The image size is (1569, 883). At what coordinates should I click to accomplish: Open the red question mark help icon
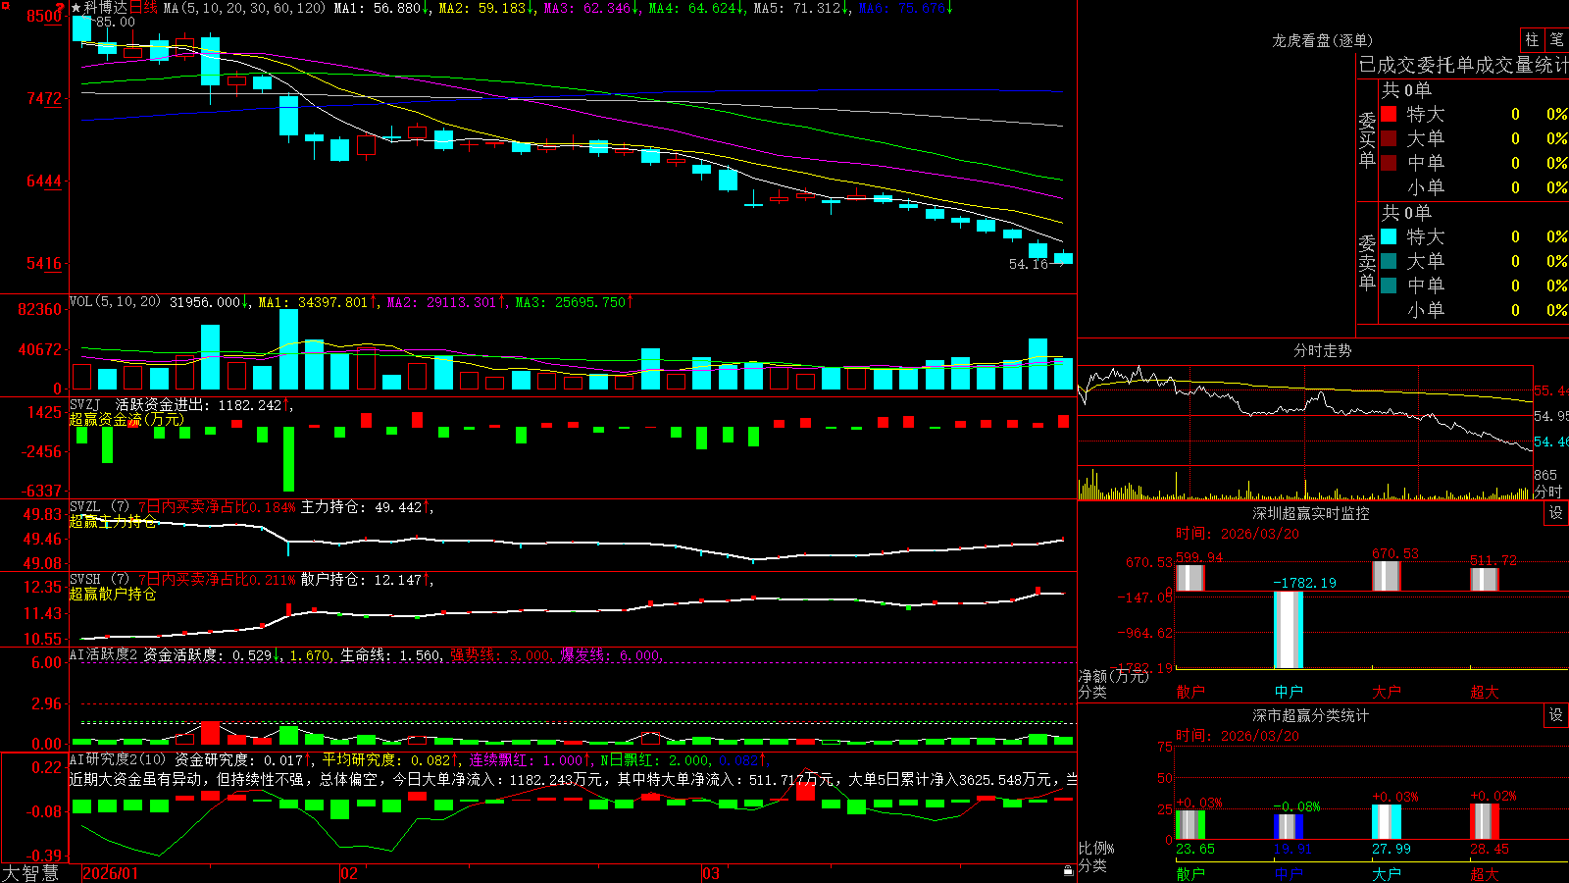(x=61, y=8)
